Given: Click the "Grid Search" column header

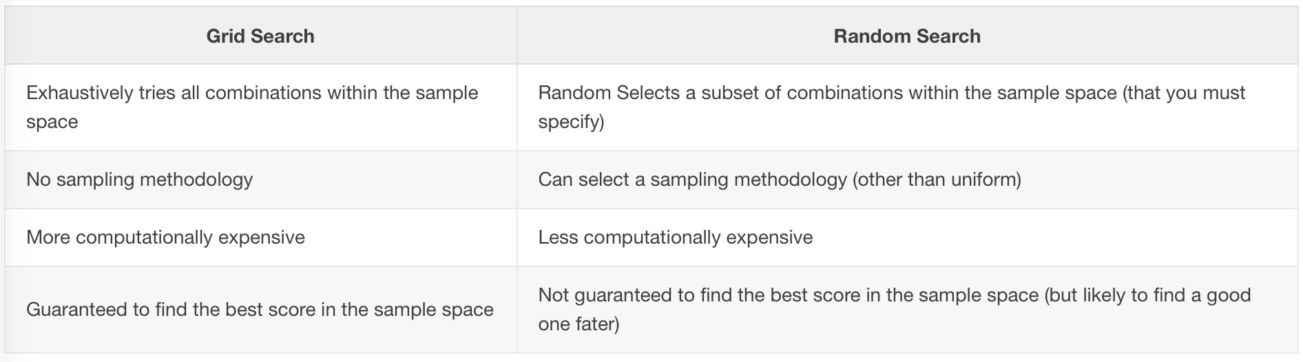Looking at the screenshot, I should [260, 36].
